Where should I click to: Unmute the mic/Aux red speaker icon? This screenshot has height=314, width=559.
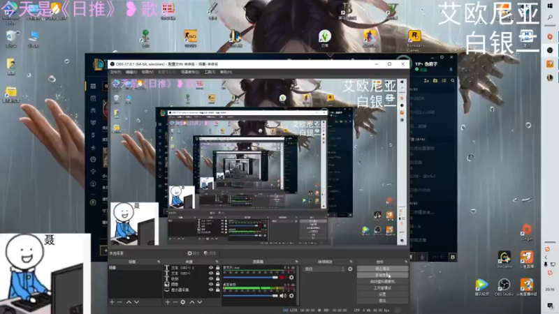pos(283,277)
